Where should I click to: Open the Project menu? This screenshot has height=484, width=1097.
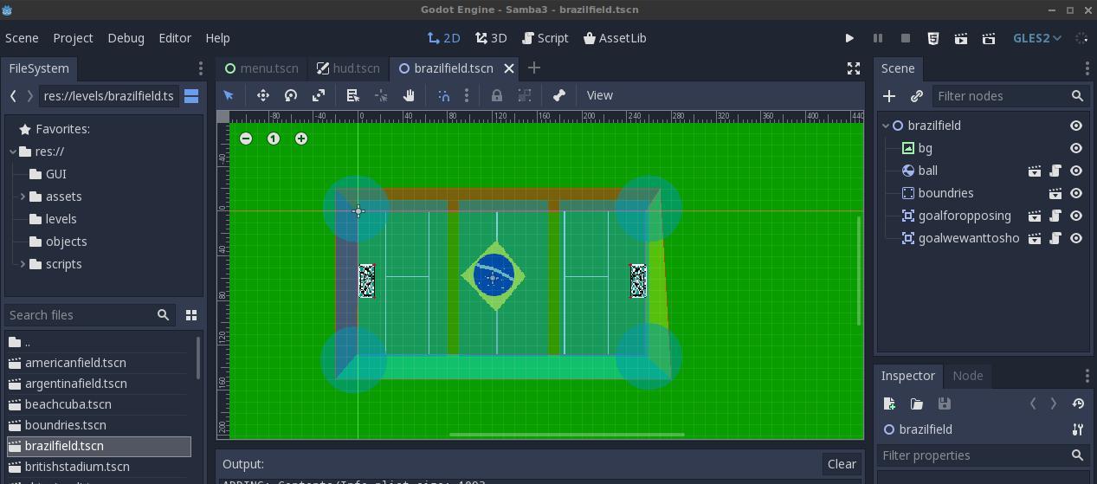pyautogui.click(x=73, y=38)
